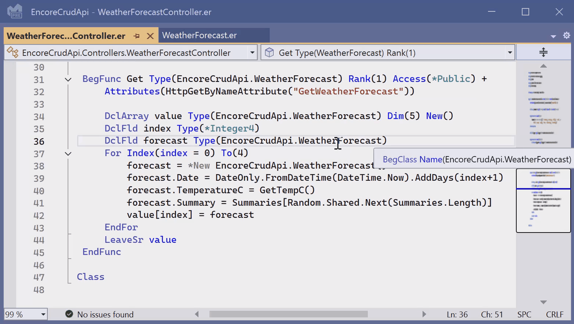Click the EndFunc keyword on line 45
Viewport: 574px width, 324px height.
pyautogui.click(x=102, y=252)
